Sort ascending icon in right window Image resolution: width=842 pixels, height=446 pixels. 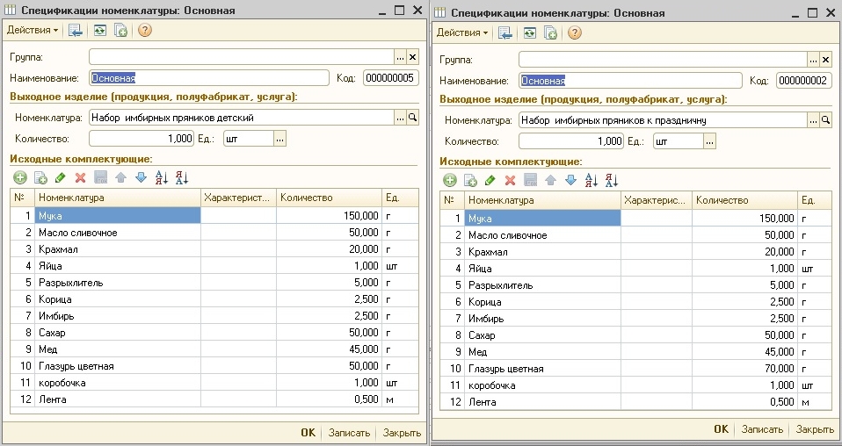(592, 180)
